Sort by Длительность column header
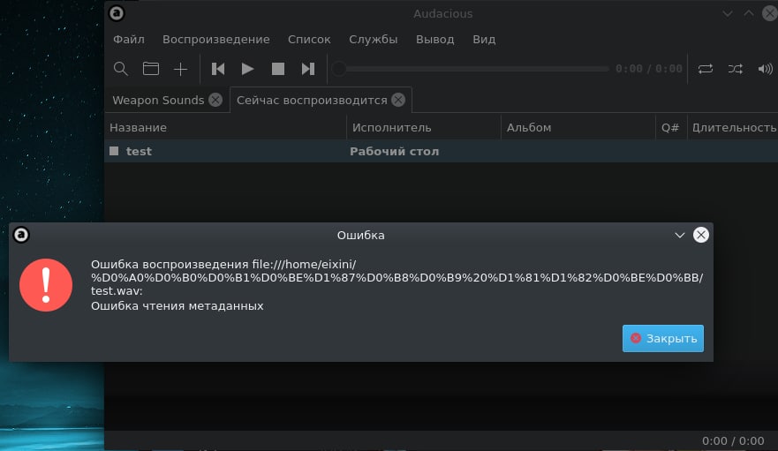Screen dimensions: 778x451 [733, 127]
